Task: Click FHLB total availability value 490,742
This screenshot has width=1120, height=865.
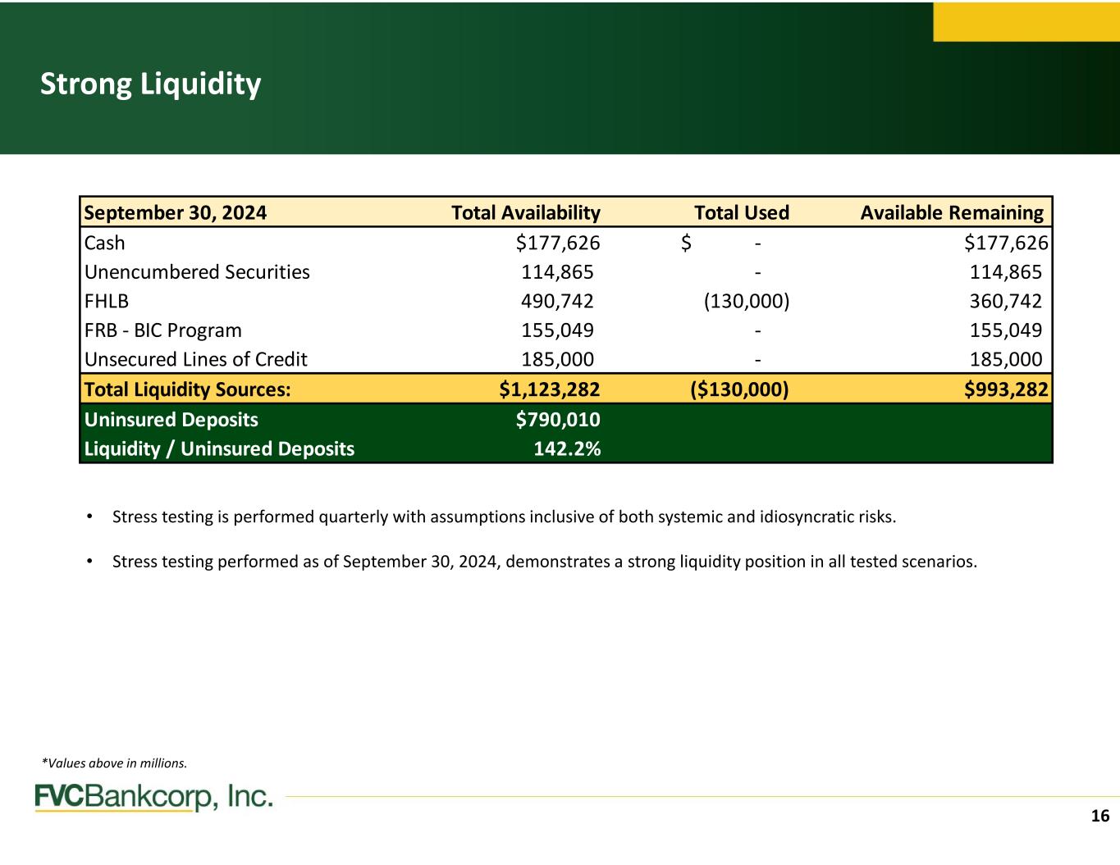Action: (x=557, y=301)
